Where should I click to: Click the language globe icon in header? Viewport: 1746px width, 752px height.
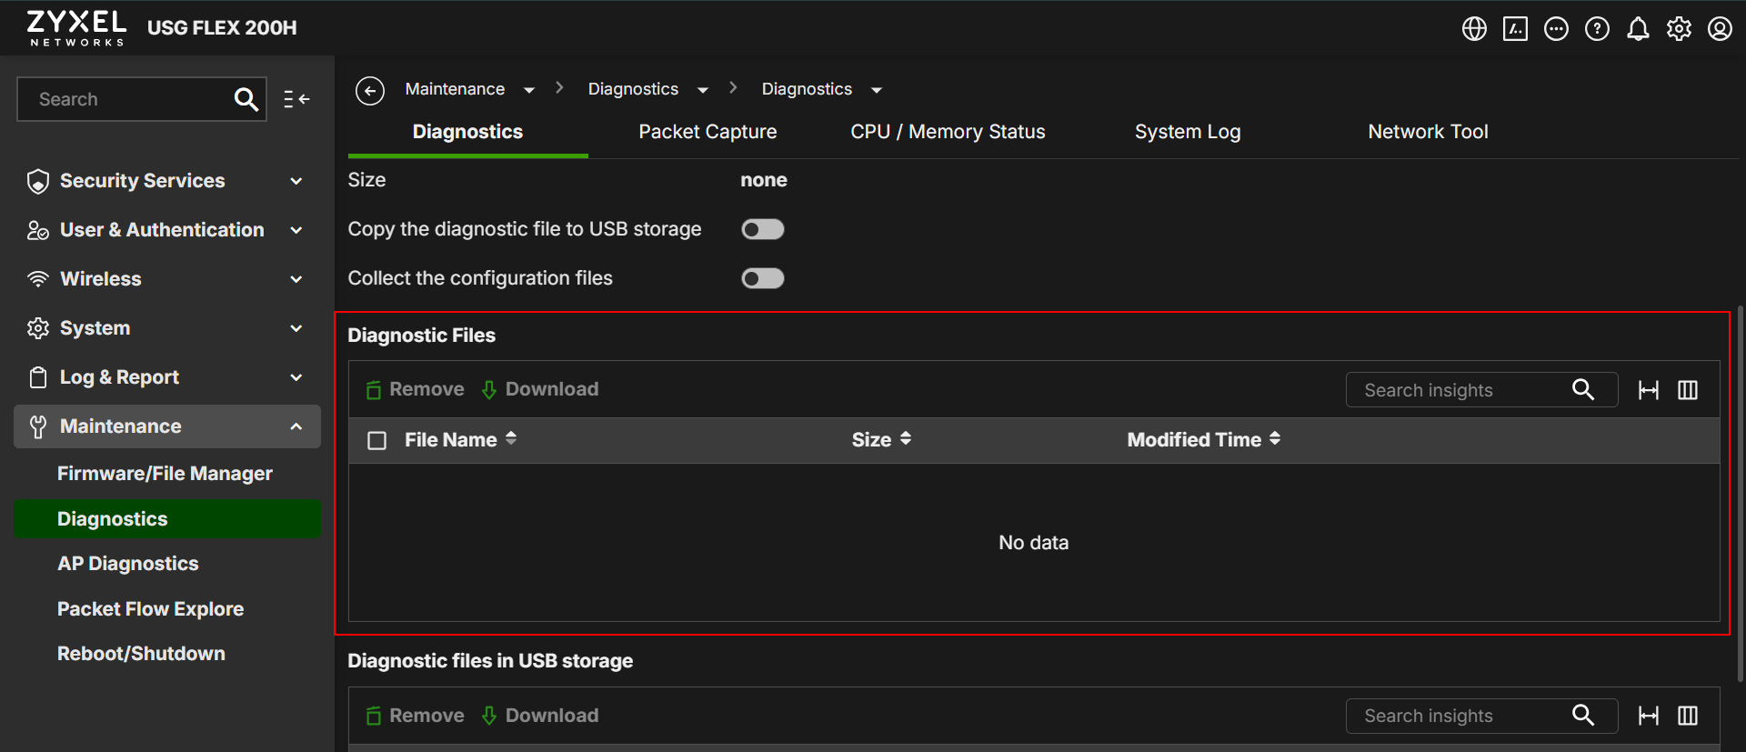point(1474,29)
